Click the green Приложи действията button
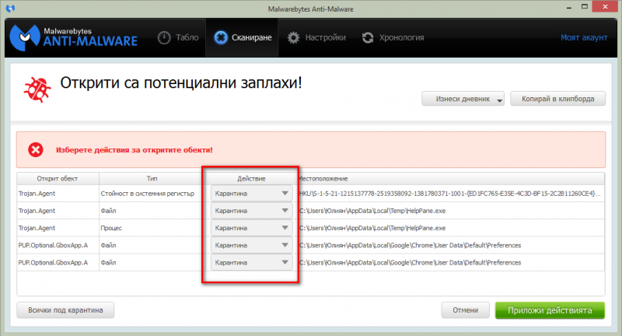622x336 pixels. [550, 310]
